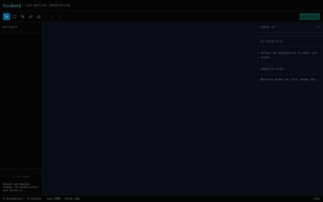Click the 'Uploads need Supabase Storage' note
Image resolution: width=323 pixels, height=202 pixels.
pyautogui.click(x=20, y=187)
